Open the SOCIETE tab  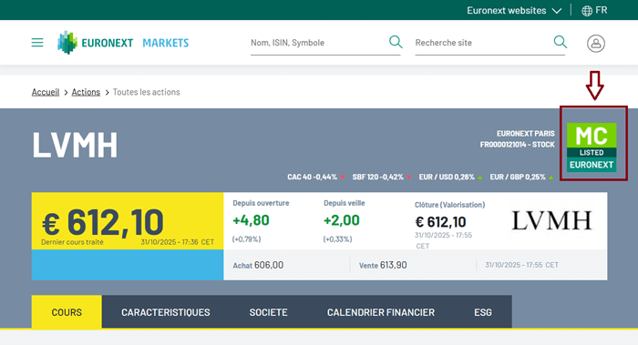coord(269,312)
